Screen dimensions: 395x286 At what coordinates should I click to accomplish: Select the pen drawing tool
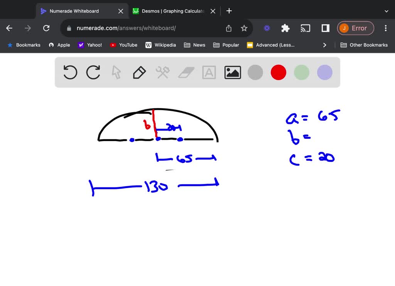point(139,72)
